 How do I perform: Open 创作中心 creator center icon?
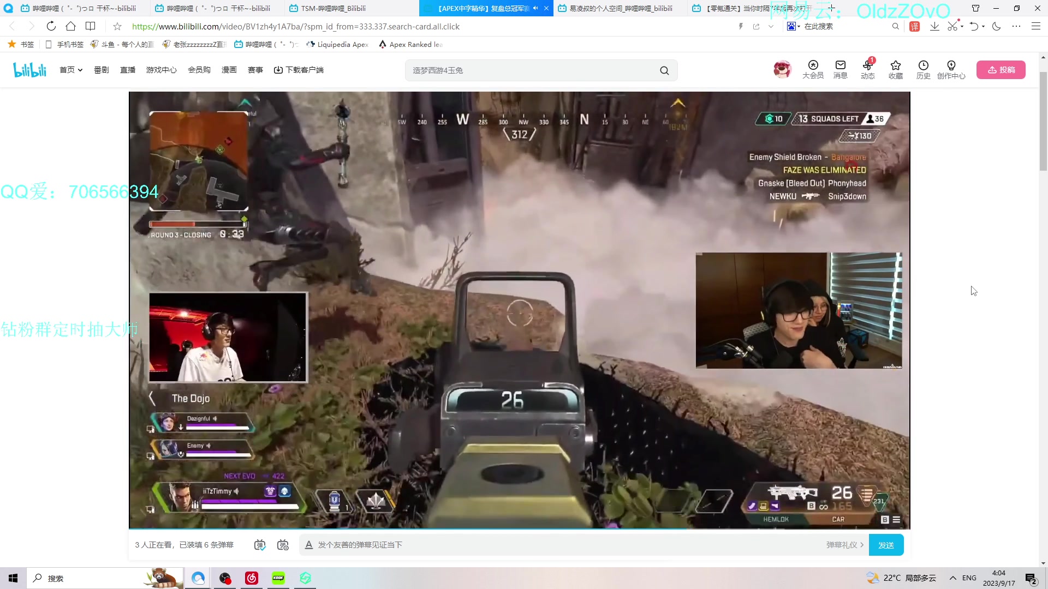951,70
